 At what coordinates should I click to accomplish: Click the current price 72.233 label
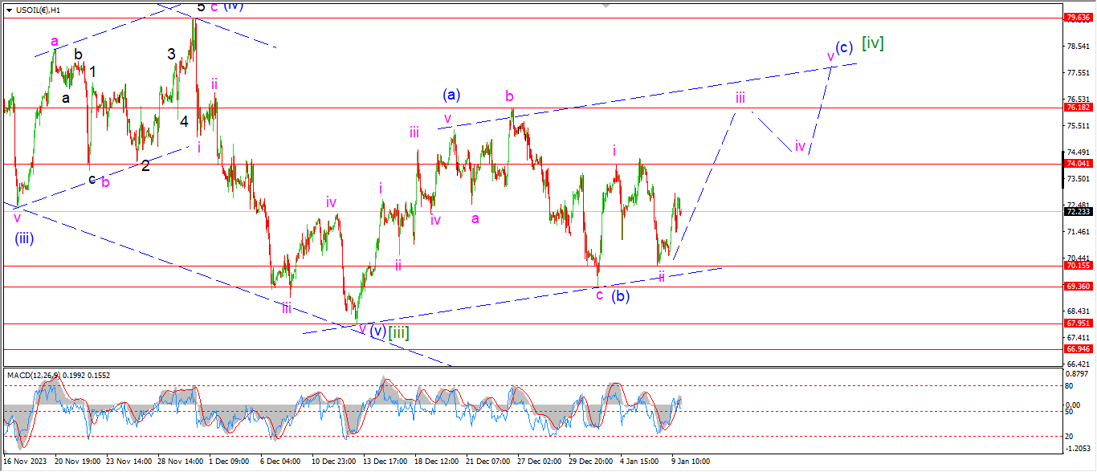point(1077,211)
